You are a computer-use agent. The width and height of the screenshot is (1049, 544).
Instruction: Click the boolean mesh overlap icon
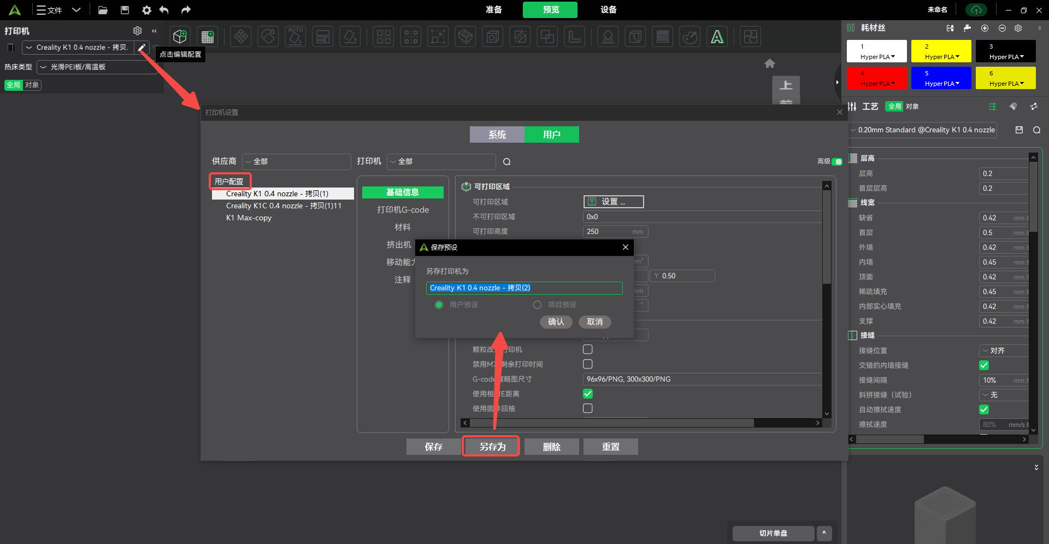547,37
